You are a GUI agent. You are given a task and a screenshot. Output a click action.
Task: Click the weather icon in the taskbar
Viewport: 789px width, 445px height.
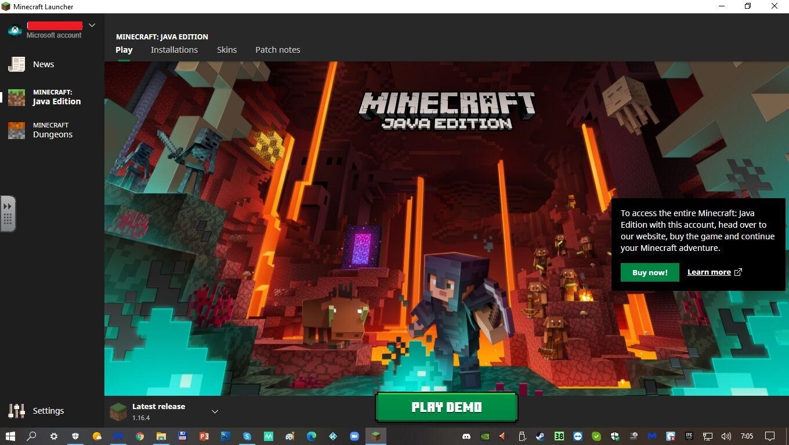coord(97,436)
